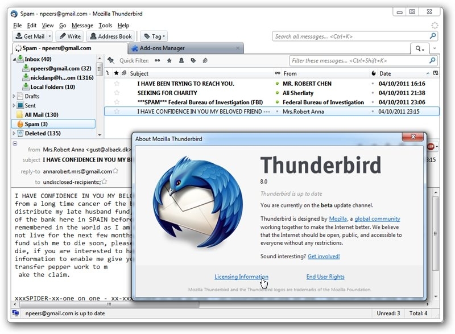Image resolution: width=455 pixels, height=334 pixels.
Task: Open the View menu
Action: pos(48,26)
